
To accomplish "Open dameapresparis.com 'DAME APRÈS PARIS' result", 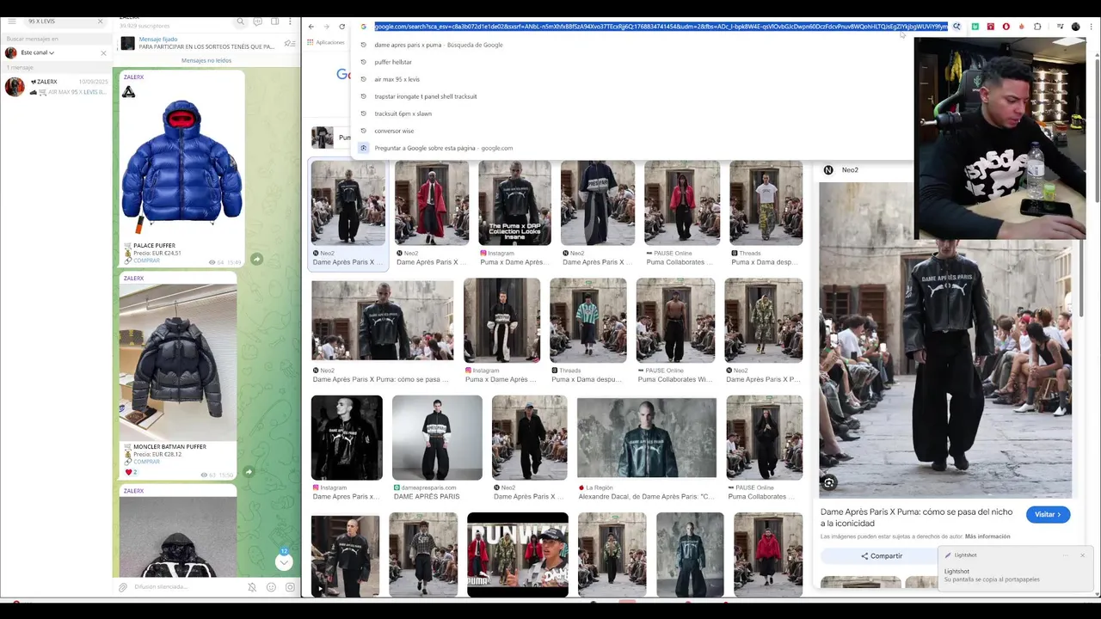I will [x=437, y=438].
